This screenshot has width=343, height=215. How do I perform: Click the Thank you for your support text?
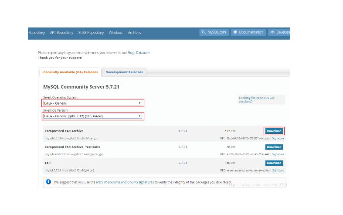tap(60, 58)
